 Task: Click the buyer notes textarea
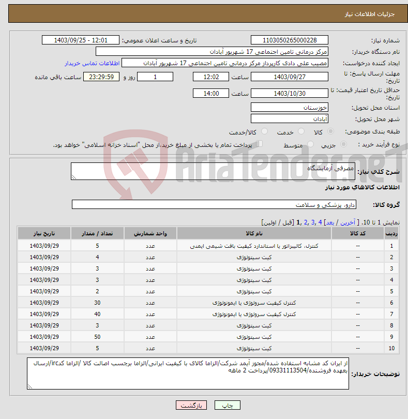(188, 373)
